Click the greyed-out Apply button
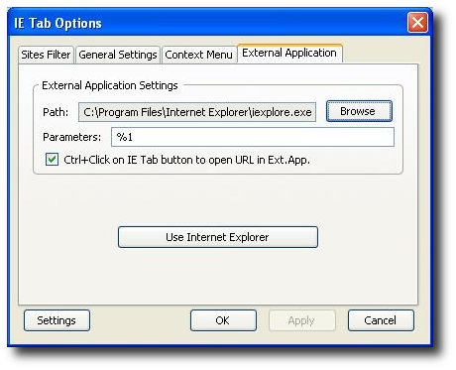The height and width of the screenshot is (370, 456). 302,320
